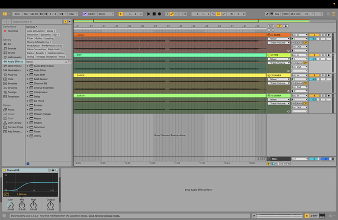
Task: Click the Channel EQ Low knob
Action: coord(10,205)
